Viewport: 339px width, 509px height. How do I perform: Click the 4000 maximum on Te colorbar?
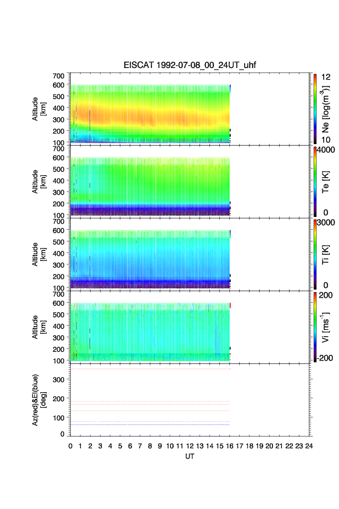tap(326, 150)
